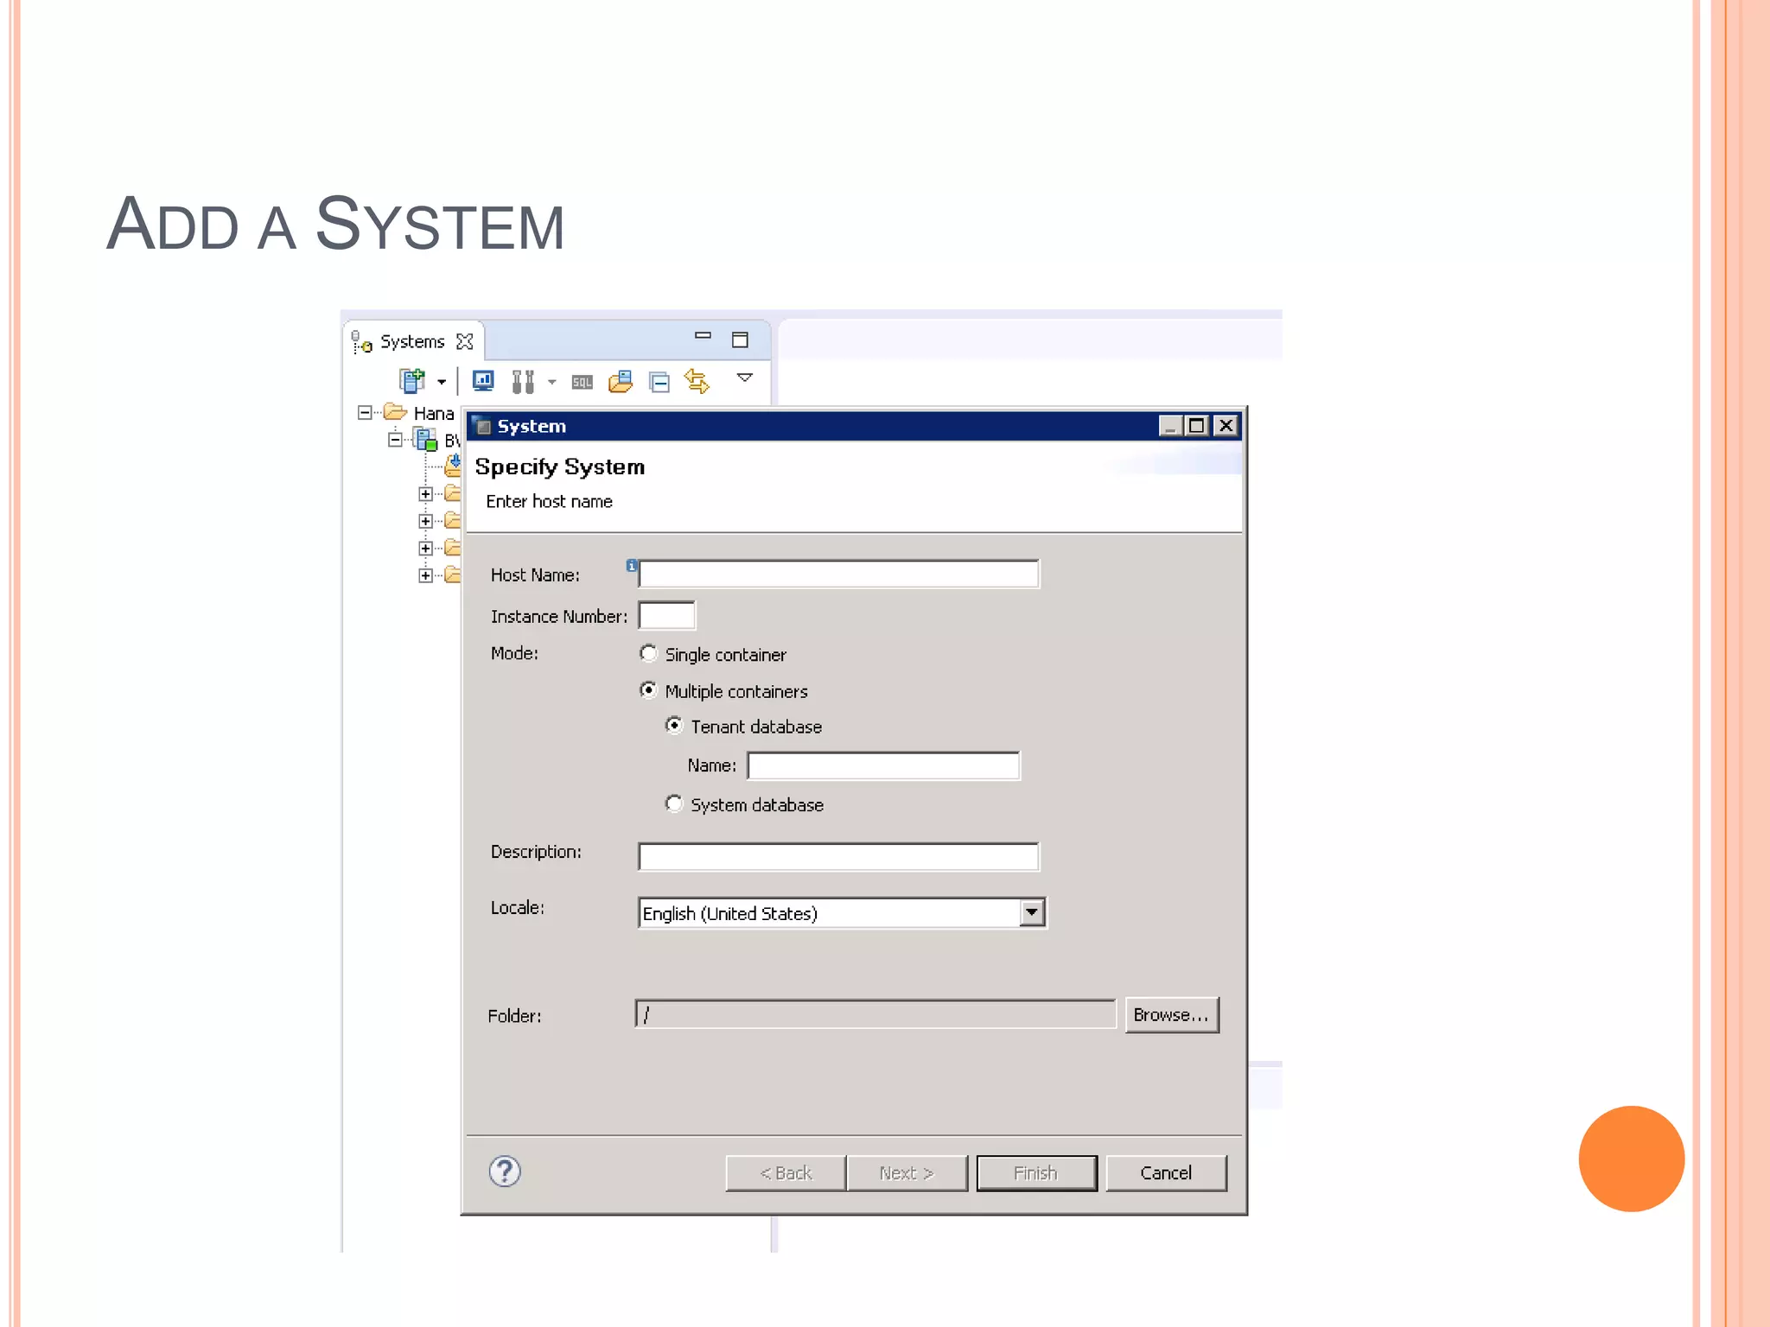Click the Add System toolbar icon
The height and width of the screenshot is (1327, 1770).
coord(412,380)
